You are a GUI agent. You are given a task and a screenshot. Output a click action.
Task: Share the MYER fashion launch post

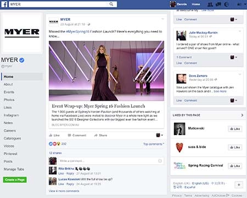[x=100, y=135]
